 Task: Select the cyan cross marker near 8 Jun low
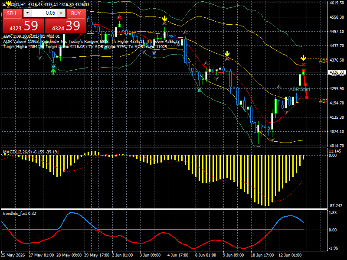point(200,90)
